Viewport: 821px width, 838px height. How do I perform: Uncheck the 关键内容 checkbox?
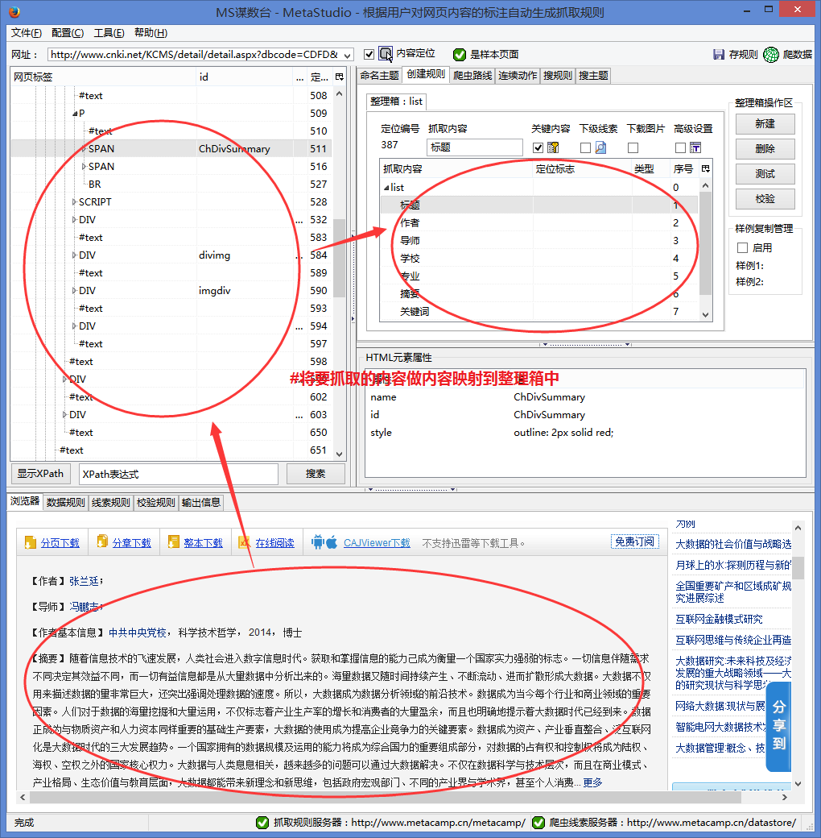[538, 147]
